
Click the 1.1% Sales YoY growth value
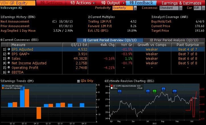pyautogui.click(x=129, y=59)
